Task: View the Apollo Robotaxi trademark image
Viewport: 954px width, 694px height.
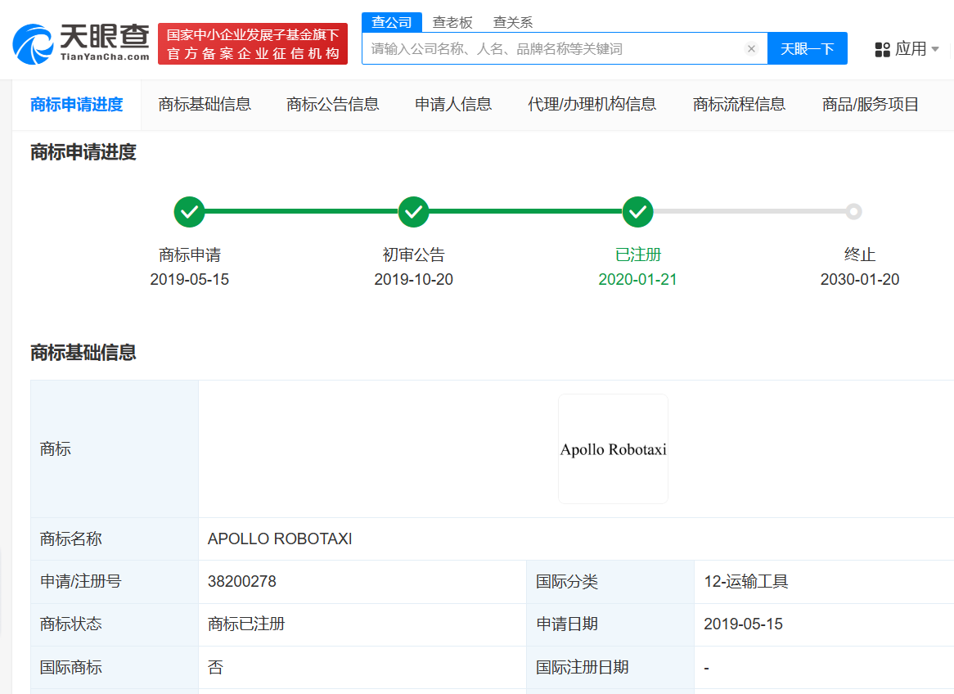Action: [x=612, y=448]
